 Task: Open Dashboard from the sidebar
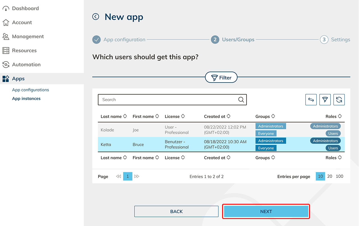pyautogui.click(x=25, y=8)
